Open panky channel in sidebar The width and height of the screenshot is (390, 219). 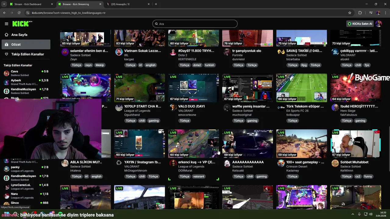coord(26,169)
